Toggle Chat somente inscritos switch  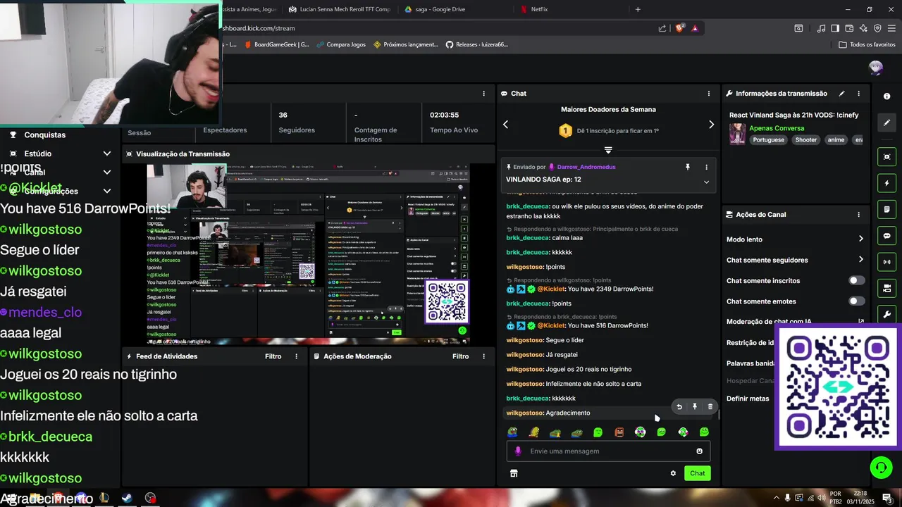point(856,280)
